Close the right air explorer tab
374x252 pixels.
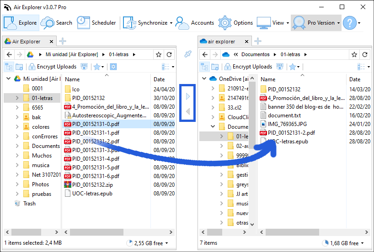[x=246, y=42]
